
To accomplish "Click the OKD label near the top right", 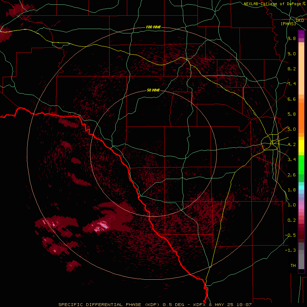I will click(x=300, y=20).
